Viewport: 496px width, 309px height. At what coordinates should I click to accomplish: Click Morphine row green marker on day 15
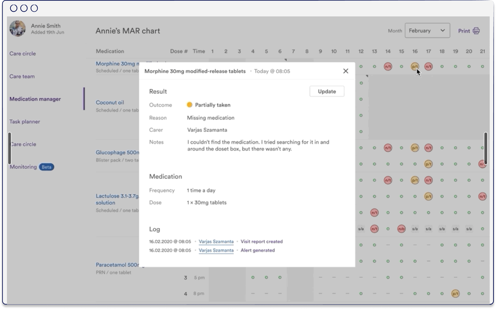(401, 66)
